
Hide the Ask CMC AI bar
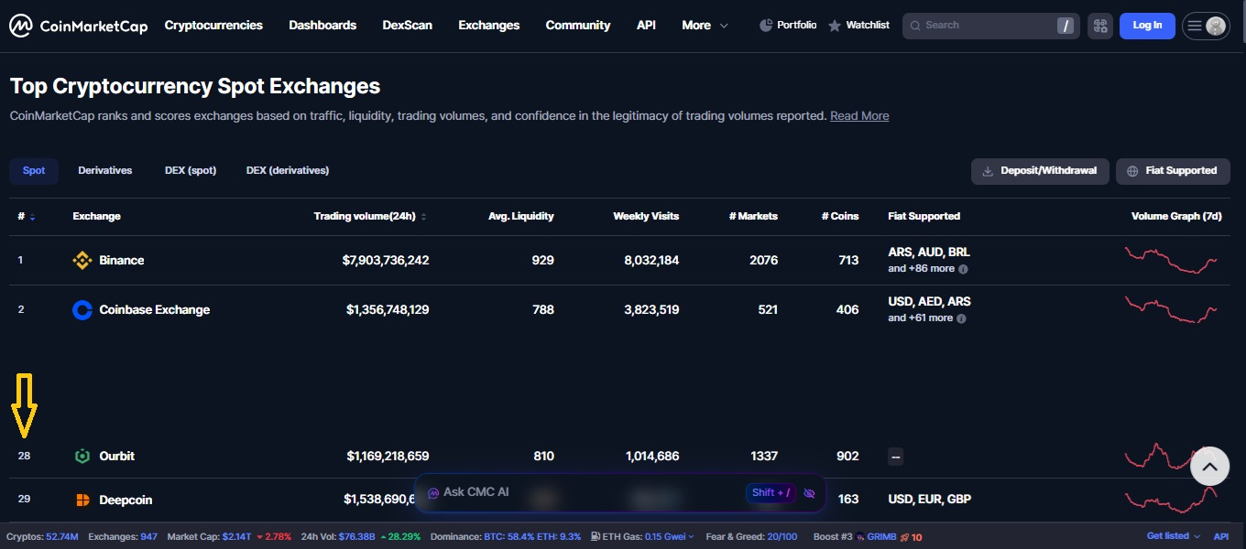(x=809, y=493)
